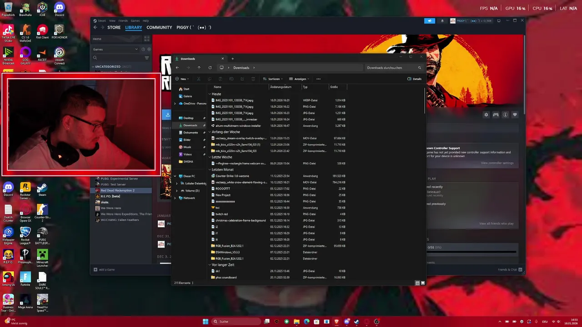Click Steam Home button in library
582x327 pixels.
pos(117,39)
